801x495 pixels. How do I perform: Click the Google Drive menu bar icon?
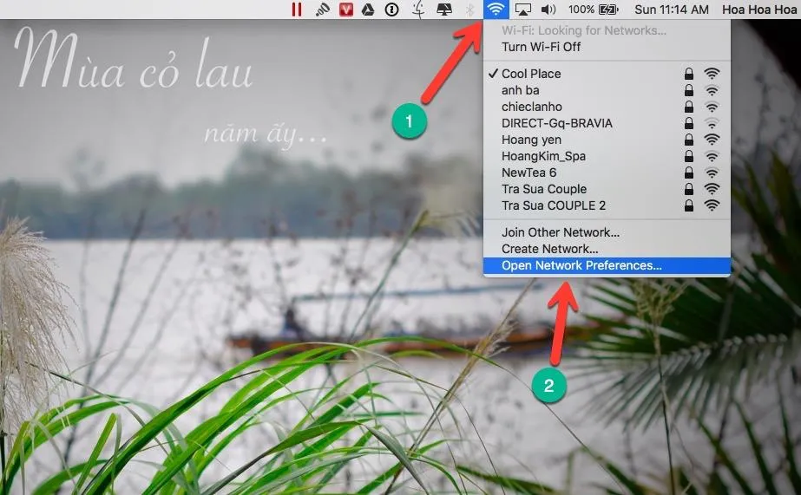[368, 10]
